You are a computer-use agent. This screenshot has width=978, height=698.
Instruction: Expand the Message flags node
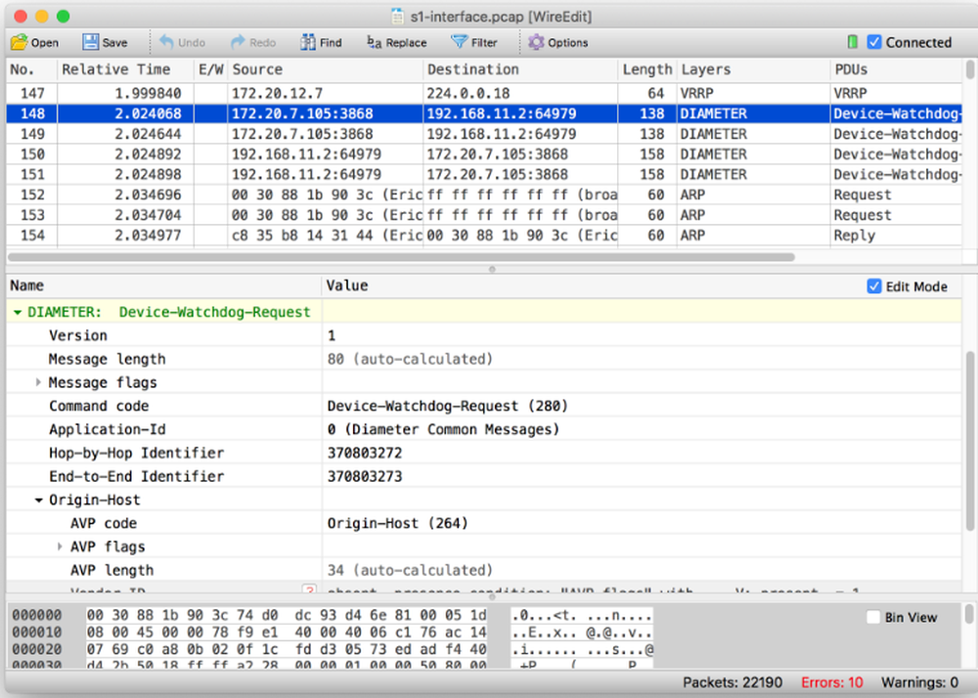click(x=38, y=382)
